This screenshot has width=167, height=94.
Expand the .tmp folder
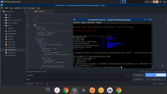pos(4,15)
